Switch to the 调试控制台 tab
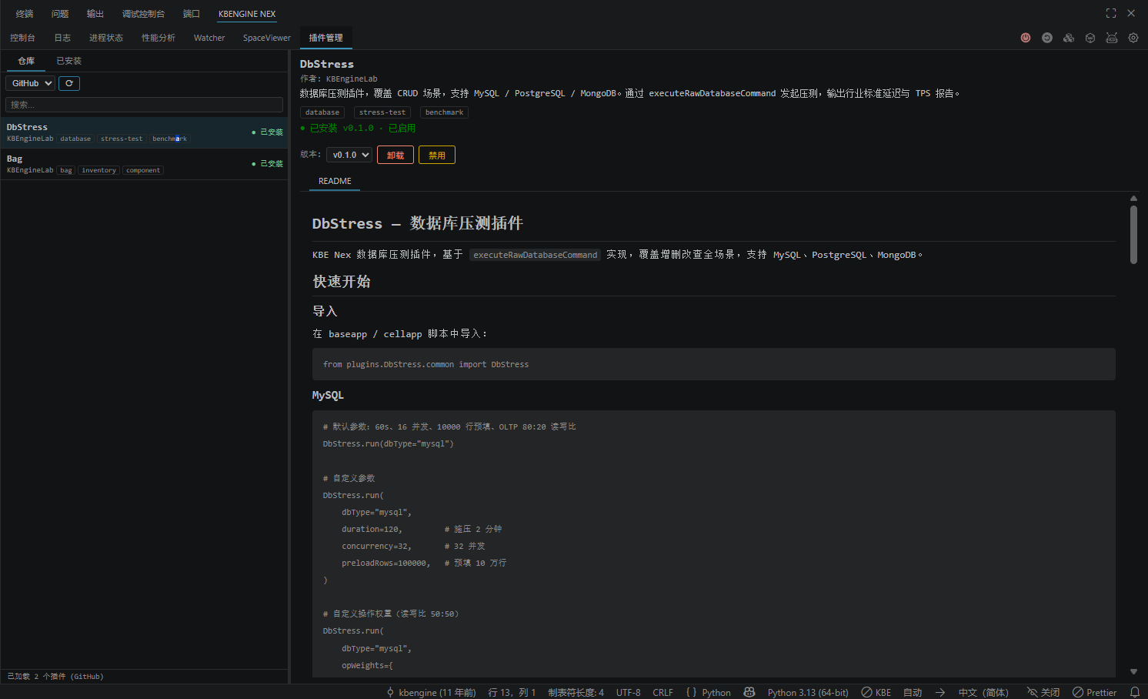Viewport: 1148px width, 699px height. tap(143, 14)
